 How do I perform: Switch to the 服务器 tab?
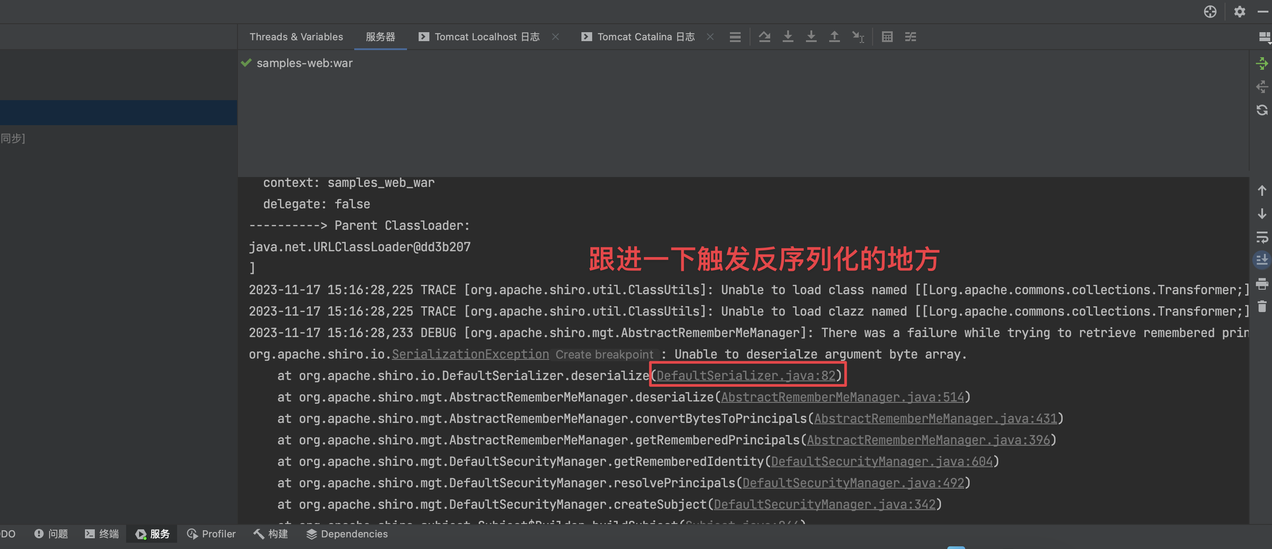point(380,37)
